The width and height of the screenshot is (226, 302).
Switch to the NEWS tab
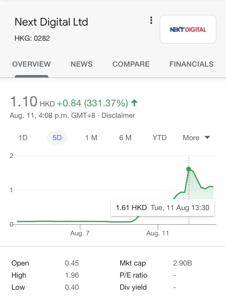click(82, 64)
